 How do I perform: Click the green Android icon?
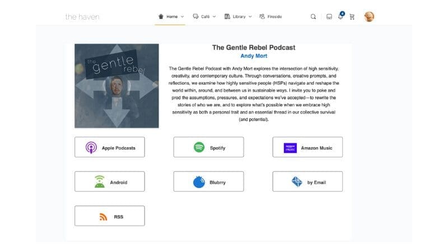tap(100, 182)
